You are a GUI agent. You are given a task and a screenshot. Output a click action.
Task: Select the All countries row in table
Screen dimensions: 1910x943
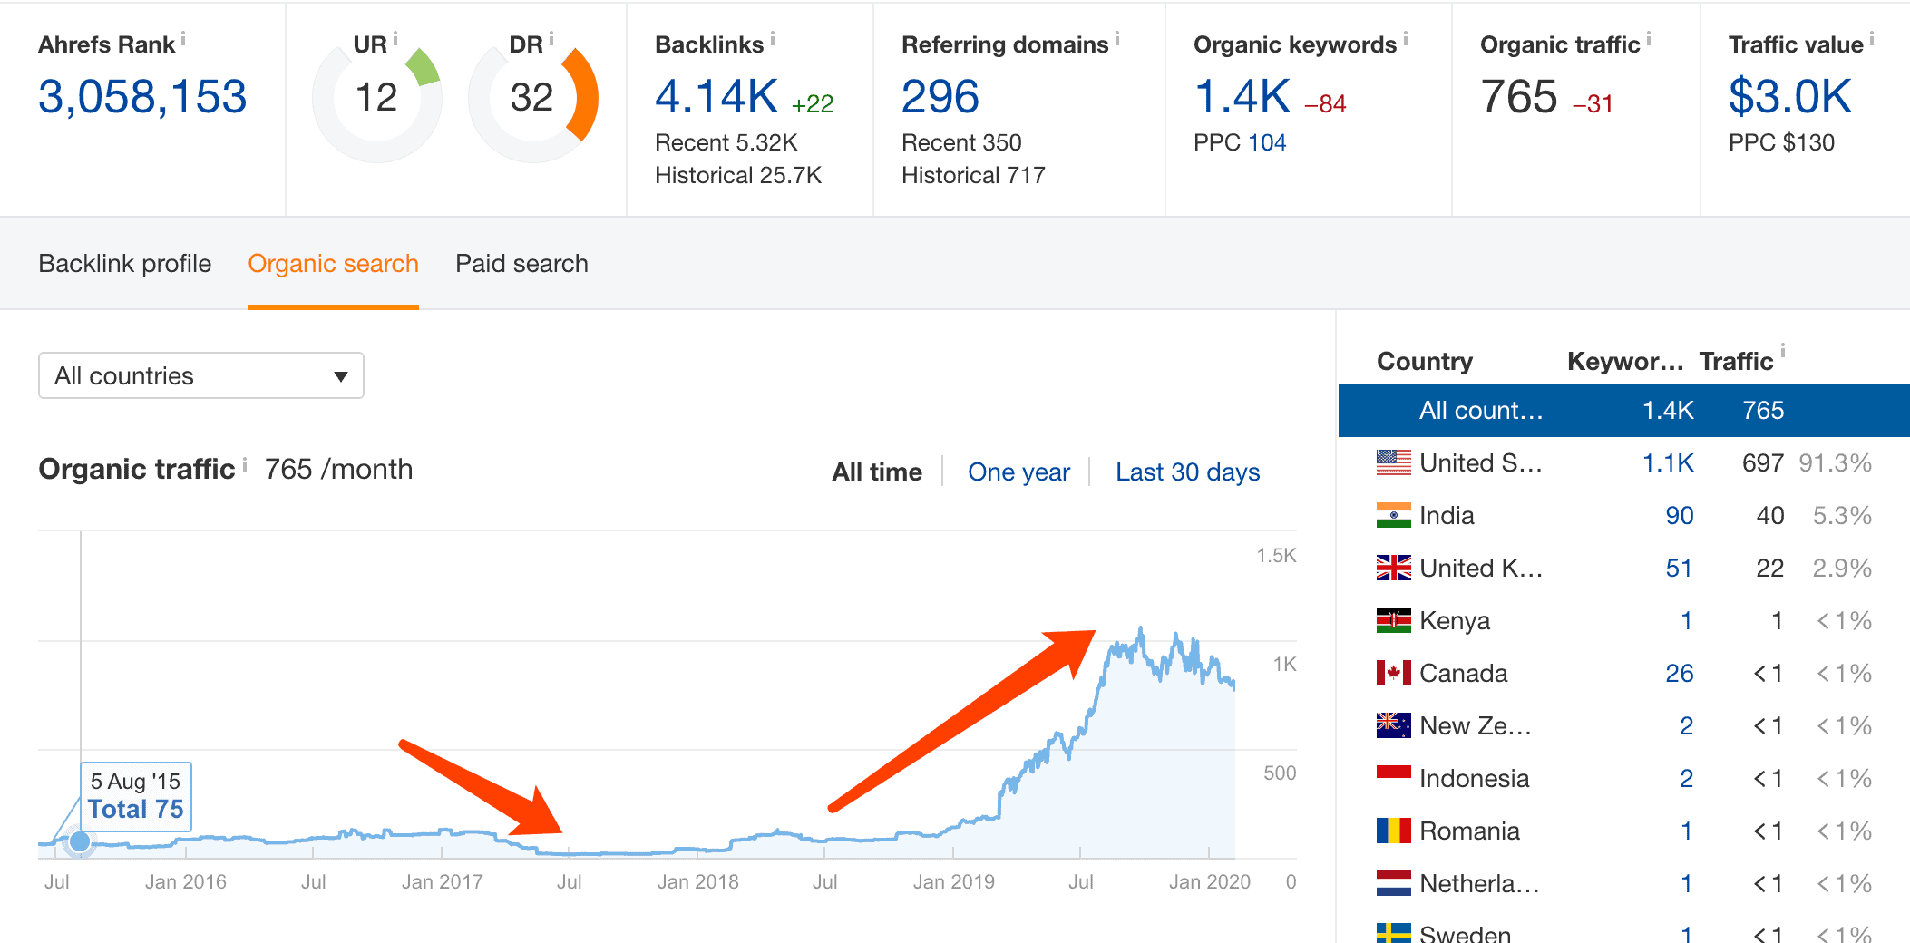1623,411
